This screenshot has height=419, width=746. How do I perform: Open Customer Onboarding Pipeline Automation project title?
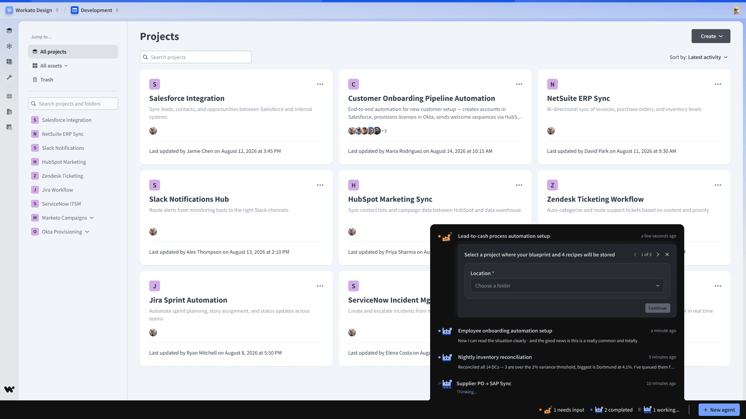[x=422, y=98]
